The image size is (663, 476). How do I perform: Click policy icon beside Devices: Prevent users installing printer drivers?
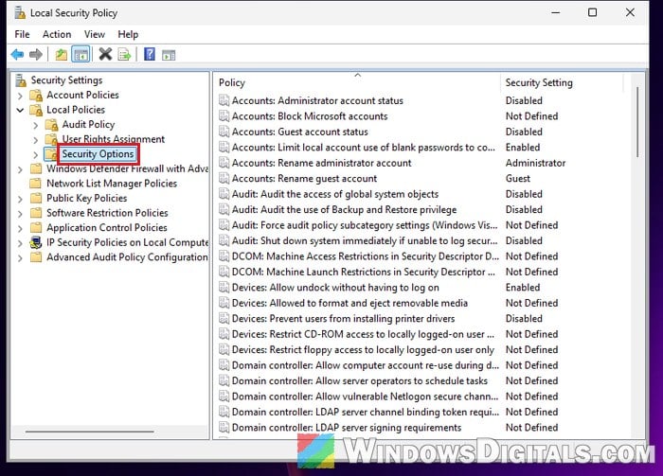click(x=224, y=319)
